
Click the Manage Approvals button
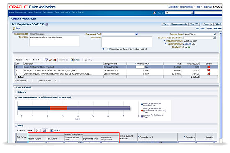click(x=179, y=24)
